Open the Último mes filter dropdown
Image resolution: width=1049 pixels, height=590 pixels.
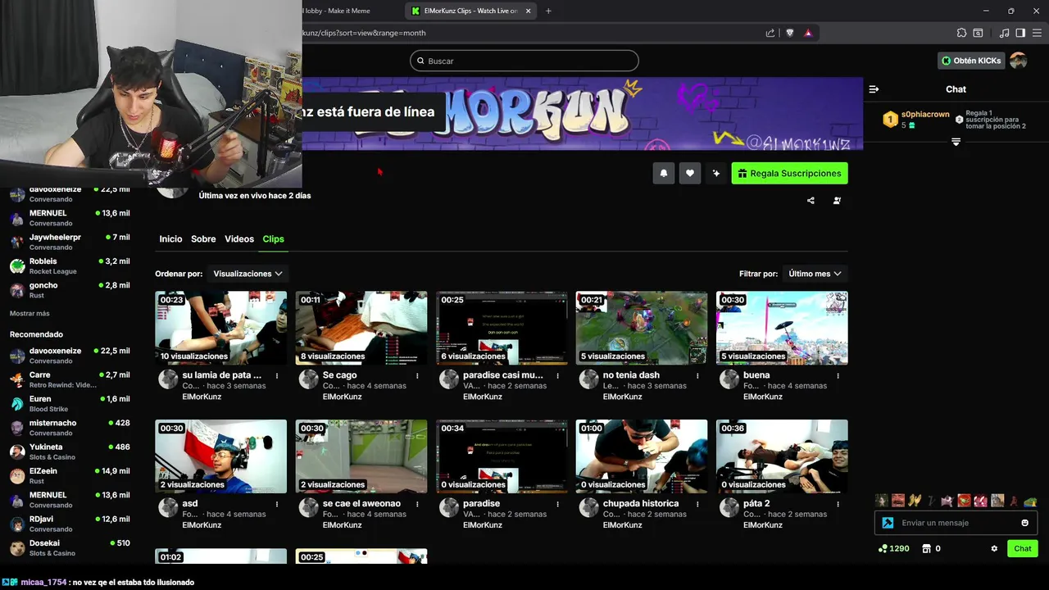click(x=815, y=274)
